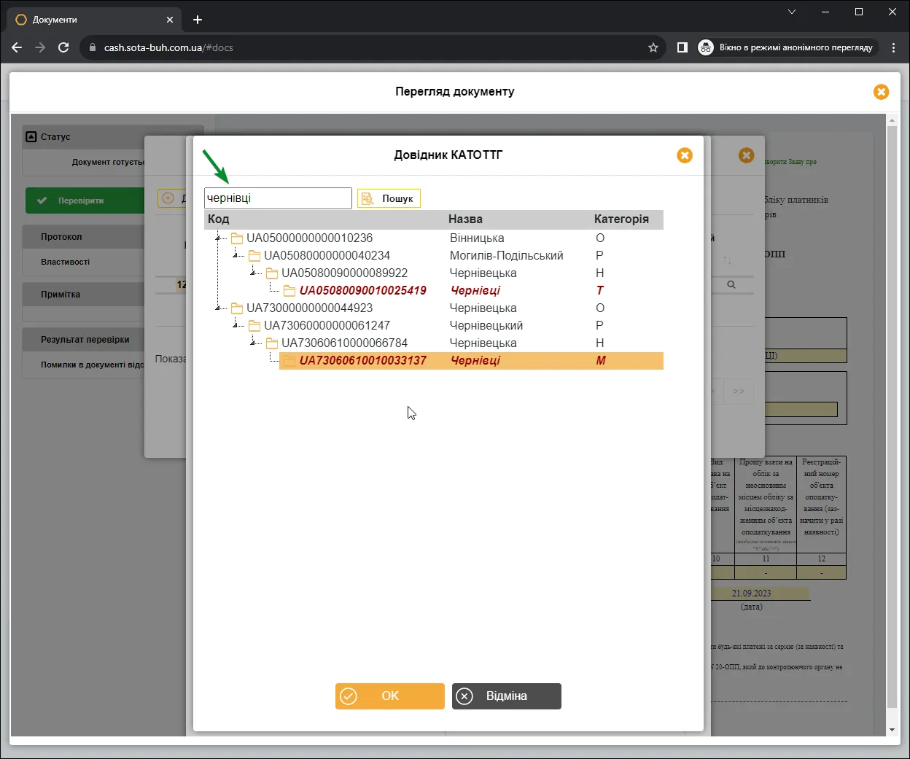
Task: Select the UA73060000000061247 Чернівецький folder icon
Action: point(254,325)
